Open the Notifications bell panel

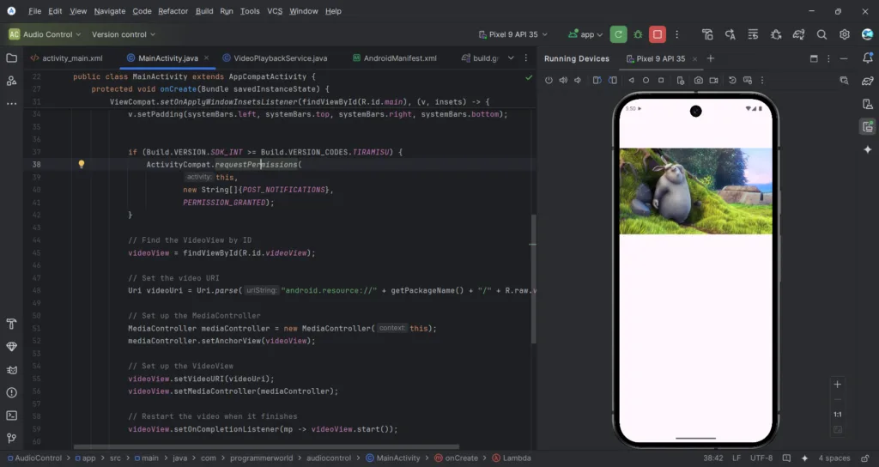point(867,58)
